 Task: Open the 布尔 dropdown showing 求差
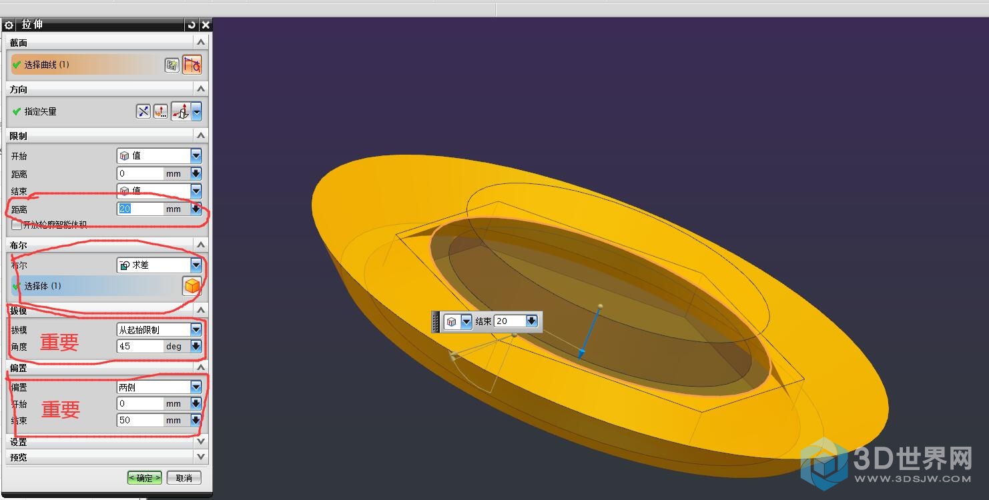[159, 265]
